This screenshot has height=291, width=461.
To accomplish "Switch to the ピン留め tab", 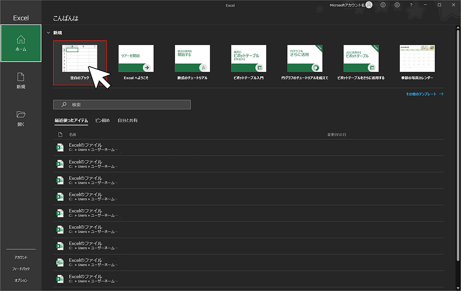I will (103, 120).
